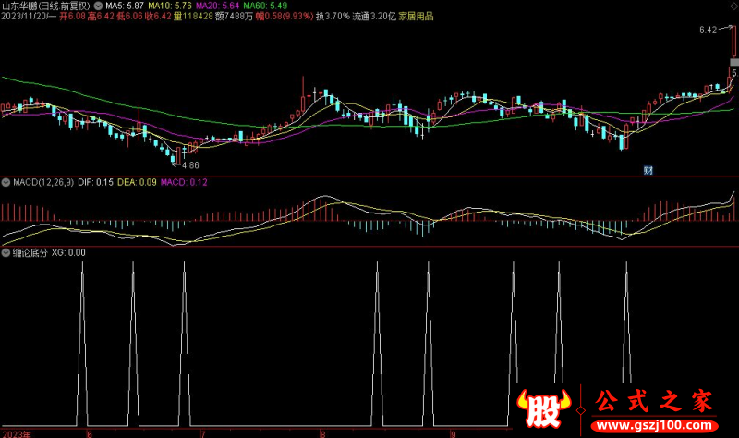This screenshot has width=739, height=438.
Task: Click the month 8 marker on the time axis
Action: pyautogui.click(x=321, y=432)
